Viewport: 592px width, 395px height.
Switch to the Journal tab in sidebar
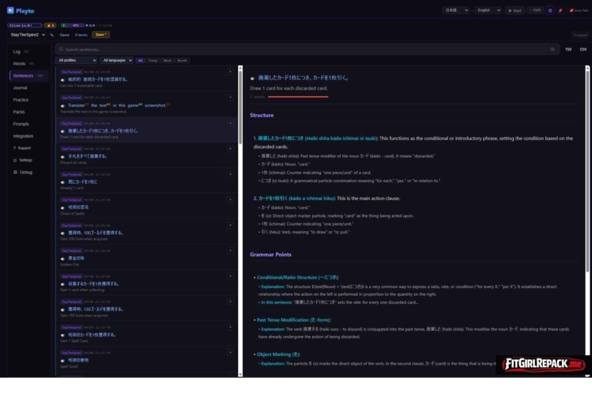click(20, 88)
